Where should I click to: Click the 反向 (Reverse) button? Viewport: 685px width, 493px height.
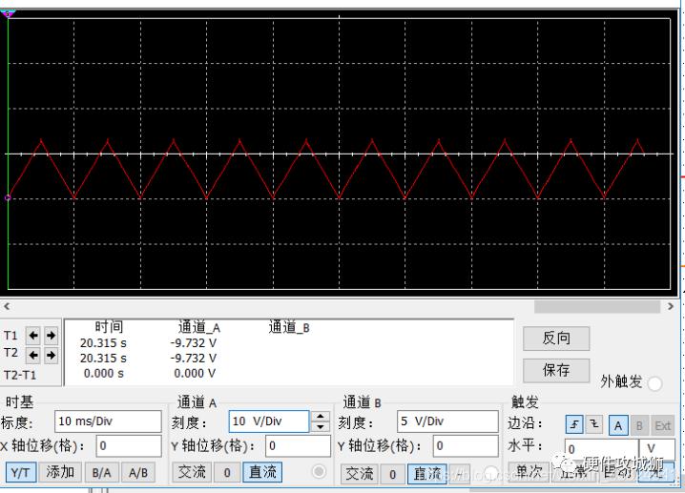[556, 338]
